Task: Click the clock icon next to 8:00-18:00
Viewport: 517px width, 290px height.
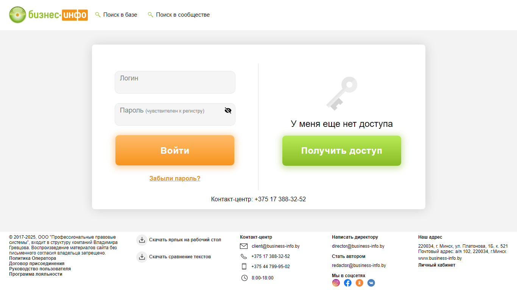Action: 244,278
